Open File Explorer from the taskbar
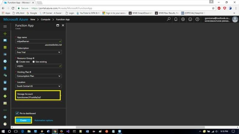239x134 pixels. [29, 131]
